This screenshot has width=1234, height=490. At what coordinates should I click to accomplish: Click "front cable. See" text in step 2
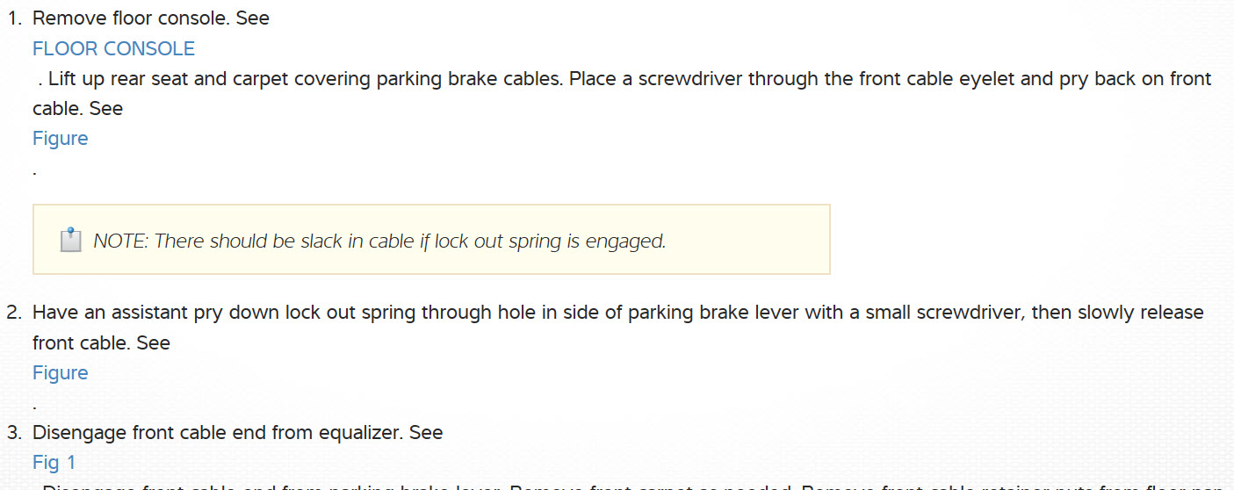coord(101,343)
